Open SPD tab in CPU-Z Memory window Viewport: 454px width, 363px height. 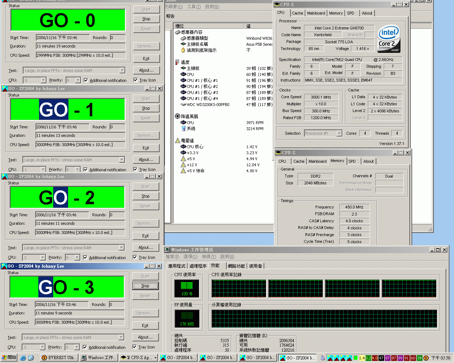coord(352,161)
